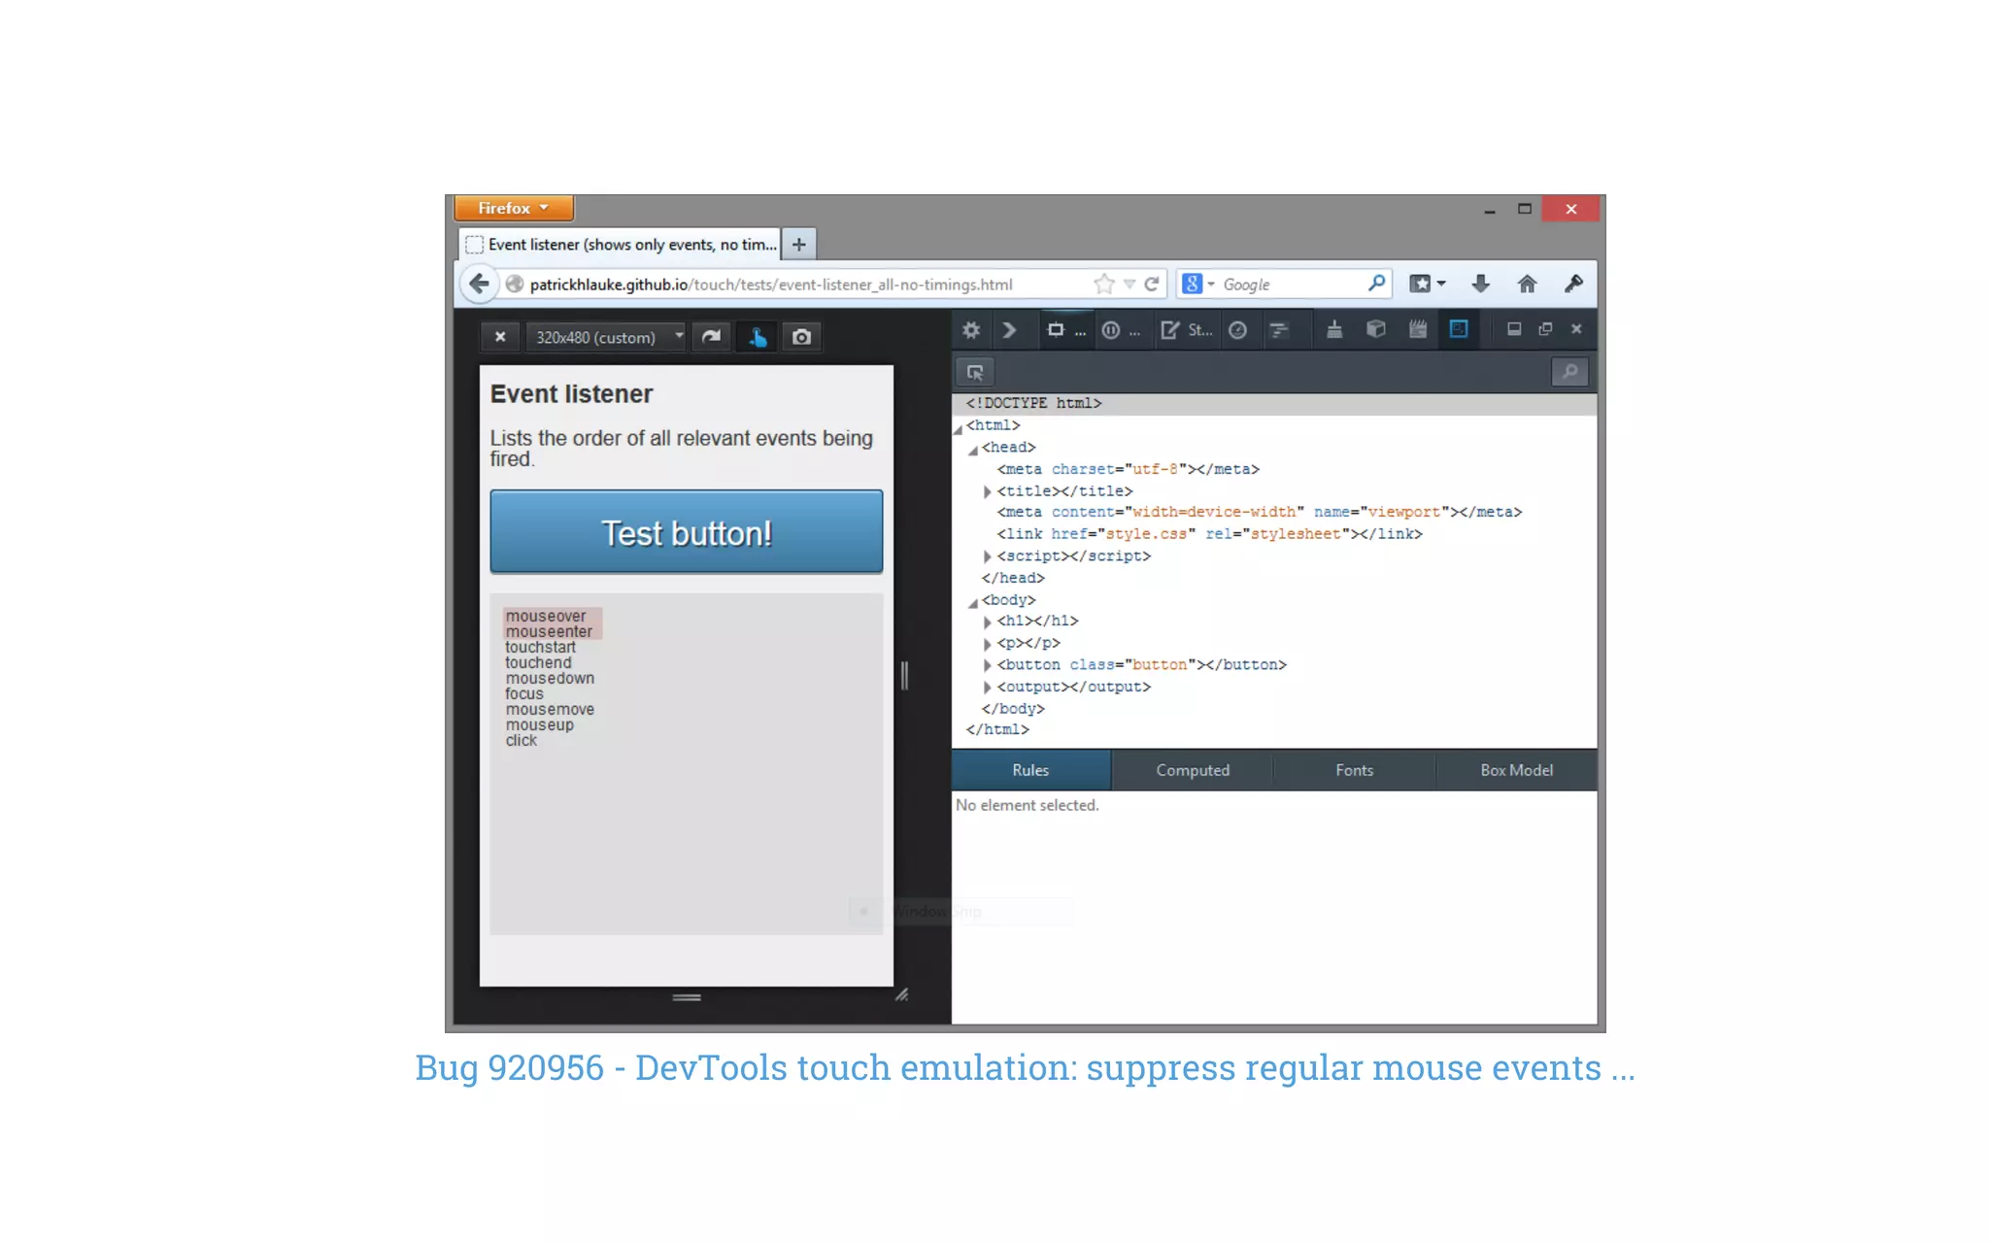The width and height of the screenshot is (1989, 1243).
Task: Switch to the Style Editor panel
Action: [1186, 330]
